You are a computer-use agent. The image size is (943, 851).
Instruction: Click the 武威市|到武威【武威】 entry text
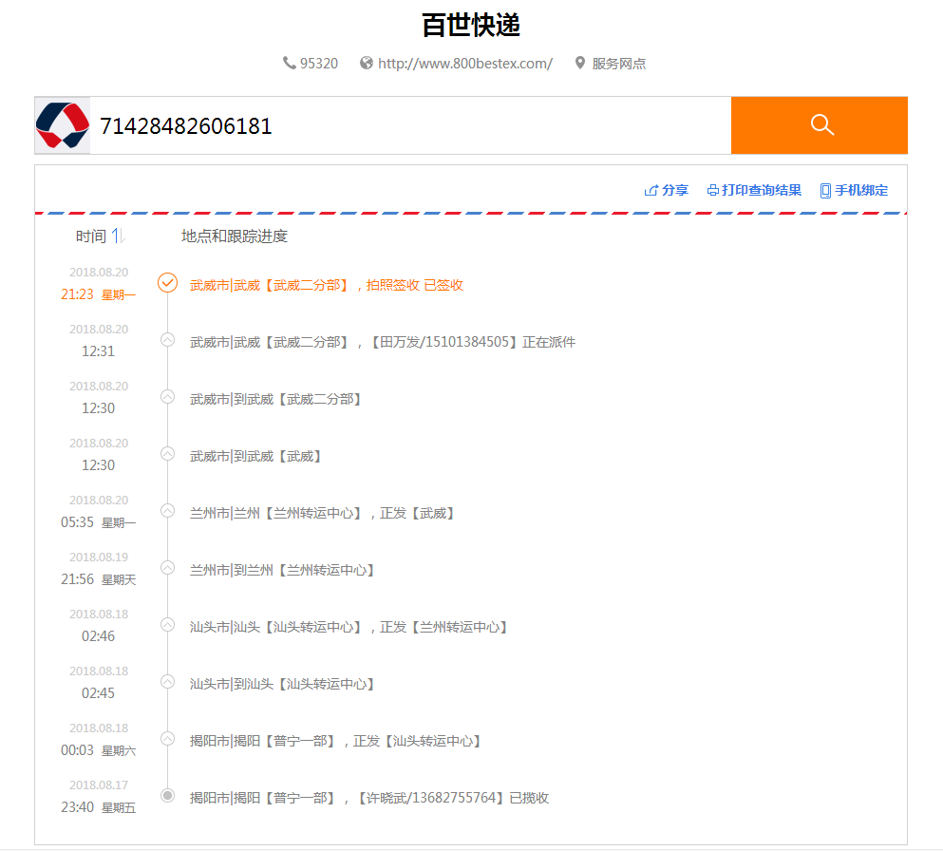click(x=255, y=457)
